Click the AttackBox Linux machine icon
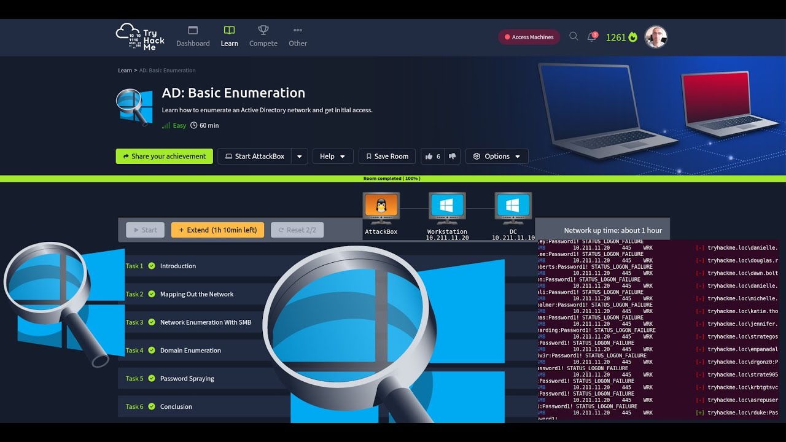Image resolution: width=786 pixels, height=442 pixels. (x=381, y=207)
